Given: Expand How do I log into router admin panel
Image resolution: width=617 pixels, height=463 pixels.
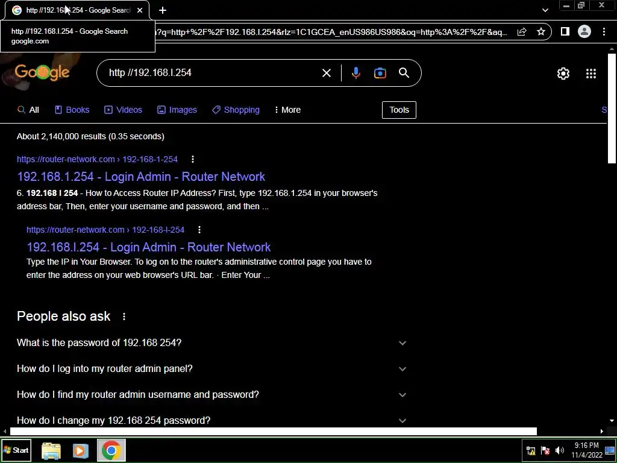Looking at the screenshot, I should [x=211, y=368].
